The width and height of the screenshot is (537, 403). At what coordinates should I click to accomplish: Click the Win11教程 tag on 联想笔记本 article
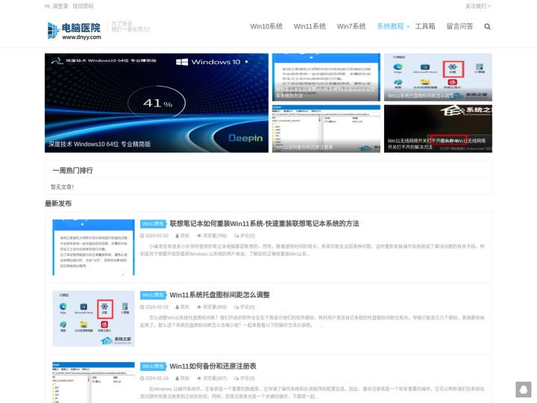(153, 224)
